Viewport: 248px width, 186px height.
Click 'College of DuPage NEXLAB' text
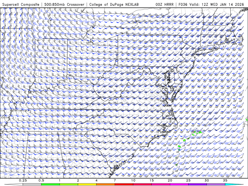click(114, 4)
